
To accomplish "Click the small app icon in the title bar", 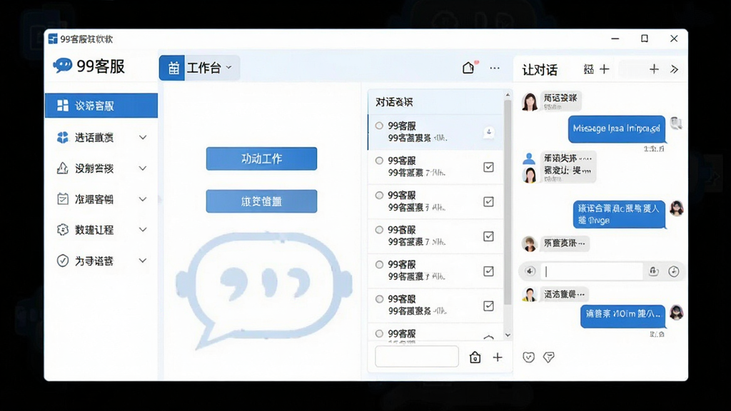I will [x=53, y=39].
